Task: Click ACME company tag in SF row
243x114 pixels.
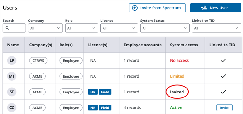Action: pyautogui.click(x=37, y=92)
